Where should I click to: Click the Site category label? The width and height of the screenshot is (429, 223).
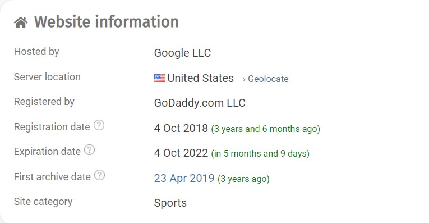[43, 202]
